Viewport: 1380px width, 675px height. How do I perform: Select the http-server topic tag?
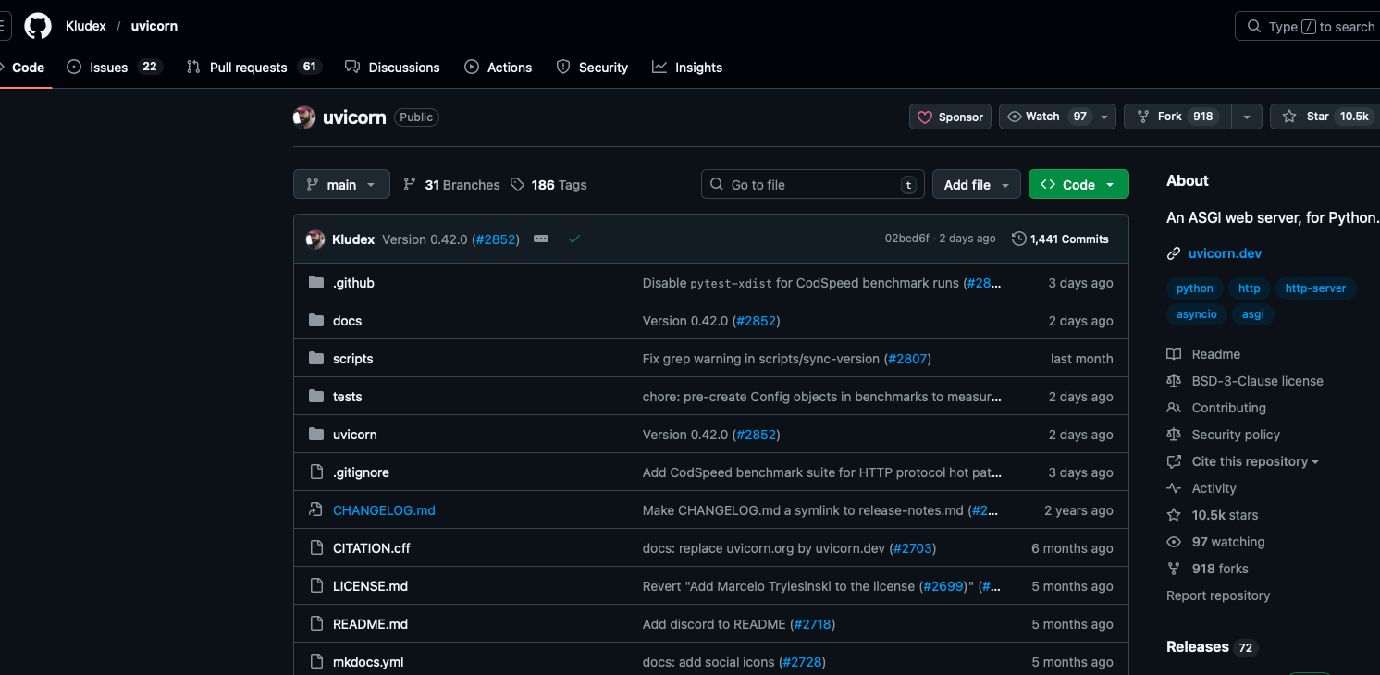click(x=1315, y=288)
